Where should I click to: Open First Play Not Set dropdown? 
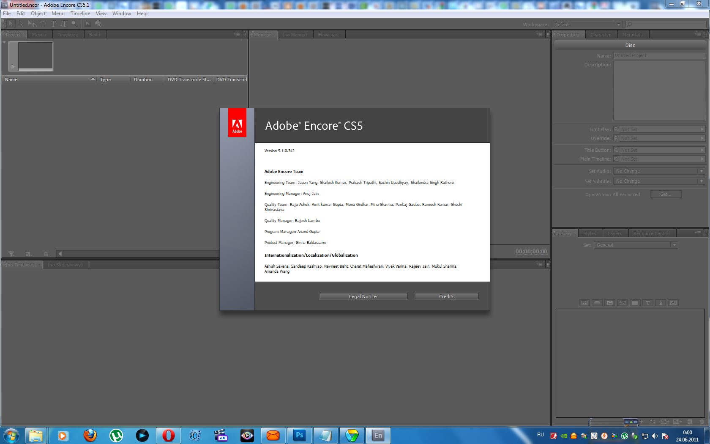663,129
